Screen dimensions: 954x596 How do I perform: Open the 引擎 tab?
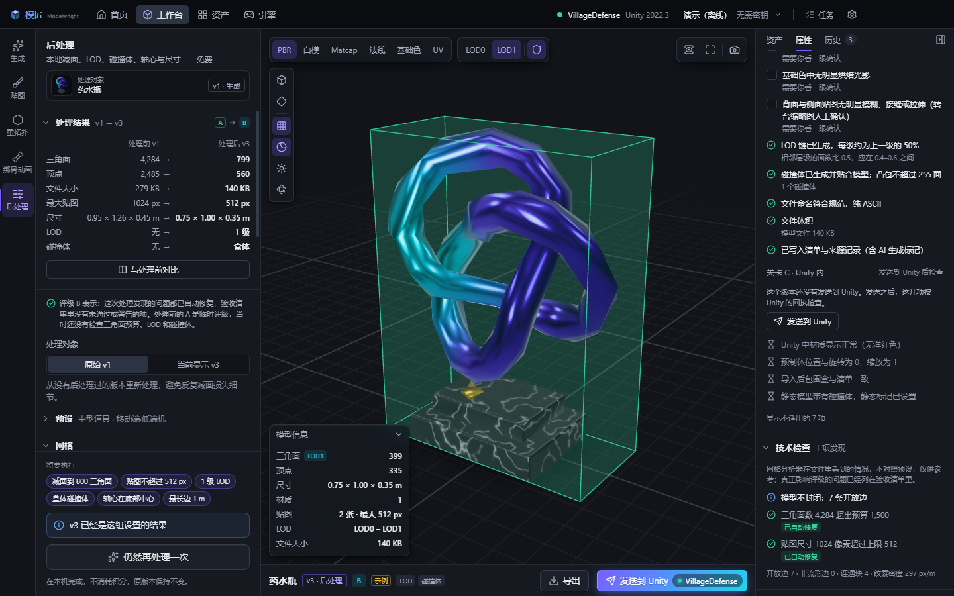[260, 15]
